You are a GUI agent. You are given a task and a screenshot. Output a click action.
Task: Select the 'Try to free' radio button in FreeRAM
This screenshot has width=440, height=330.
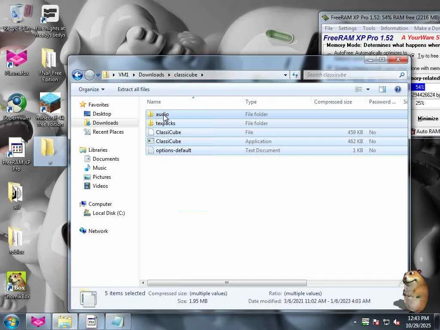point(413,56)
